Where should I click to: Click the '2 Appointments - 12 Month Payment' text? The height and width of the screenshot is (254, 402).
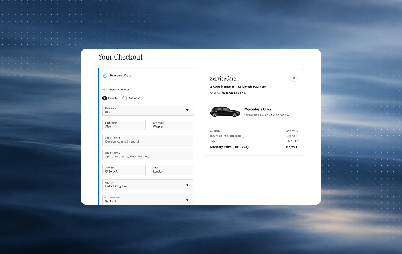point(238,87)
